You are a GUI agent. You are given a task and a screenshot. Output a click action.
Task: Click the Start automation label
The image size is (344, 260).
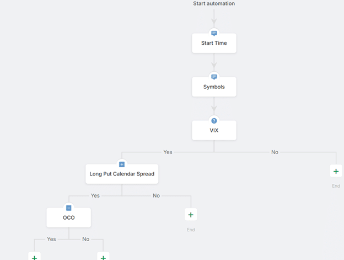pyautogui.click(x=214, y=4)
